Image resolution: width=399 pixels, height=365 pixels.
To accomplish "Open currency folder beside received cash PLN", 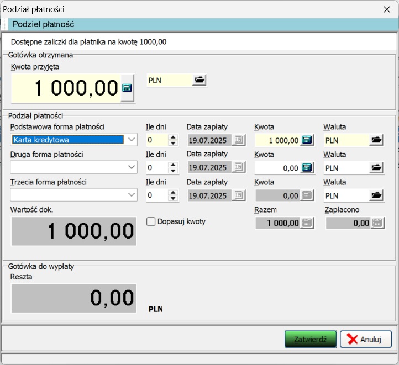I will (199, 81).
